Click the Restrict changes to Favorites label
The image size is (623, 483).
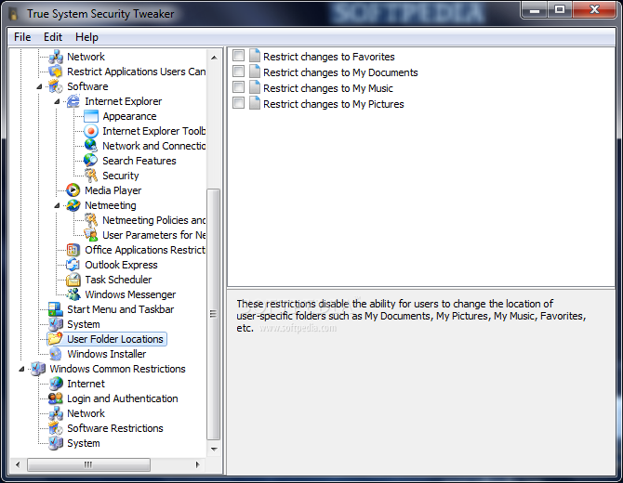pyautogui.click(x=329, y=57)
